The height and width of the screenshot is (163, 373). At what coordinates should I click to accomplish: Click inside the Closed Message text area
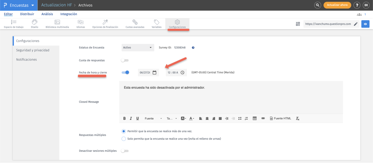coord(231,98)
